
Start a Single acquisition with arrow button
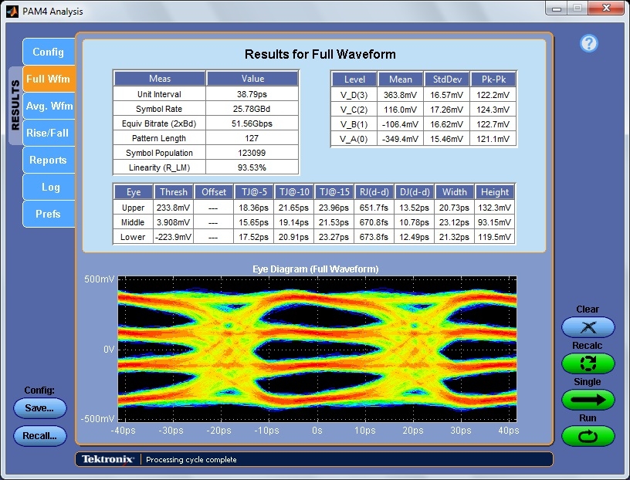click(x=588, y=400)
